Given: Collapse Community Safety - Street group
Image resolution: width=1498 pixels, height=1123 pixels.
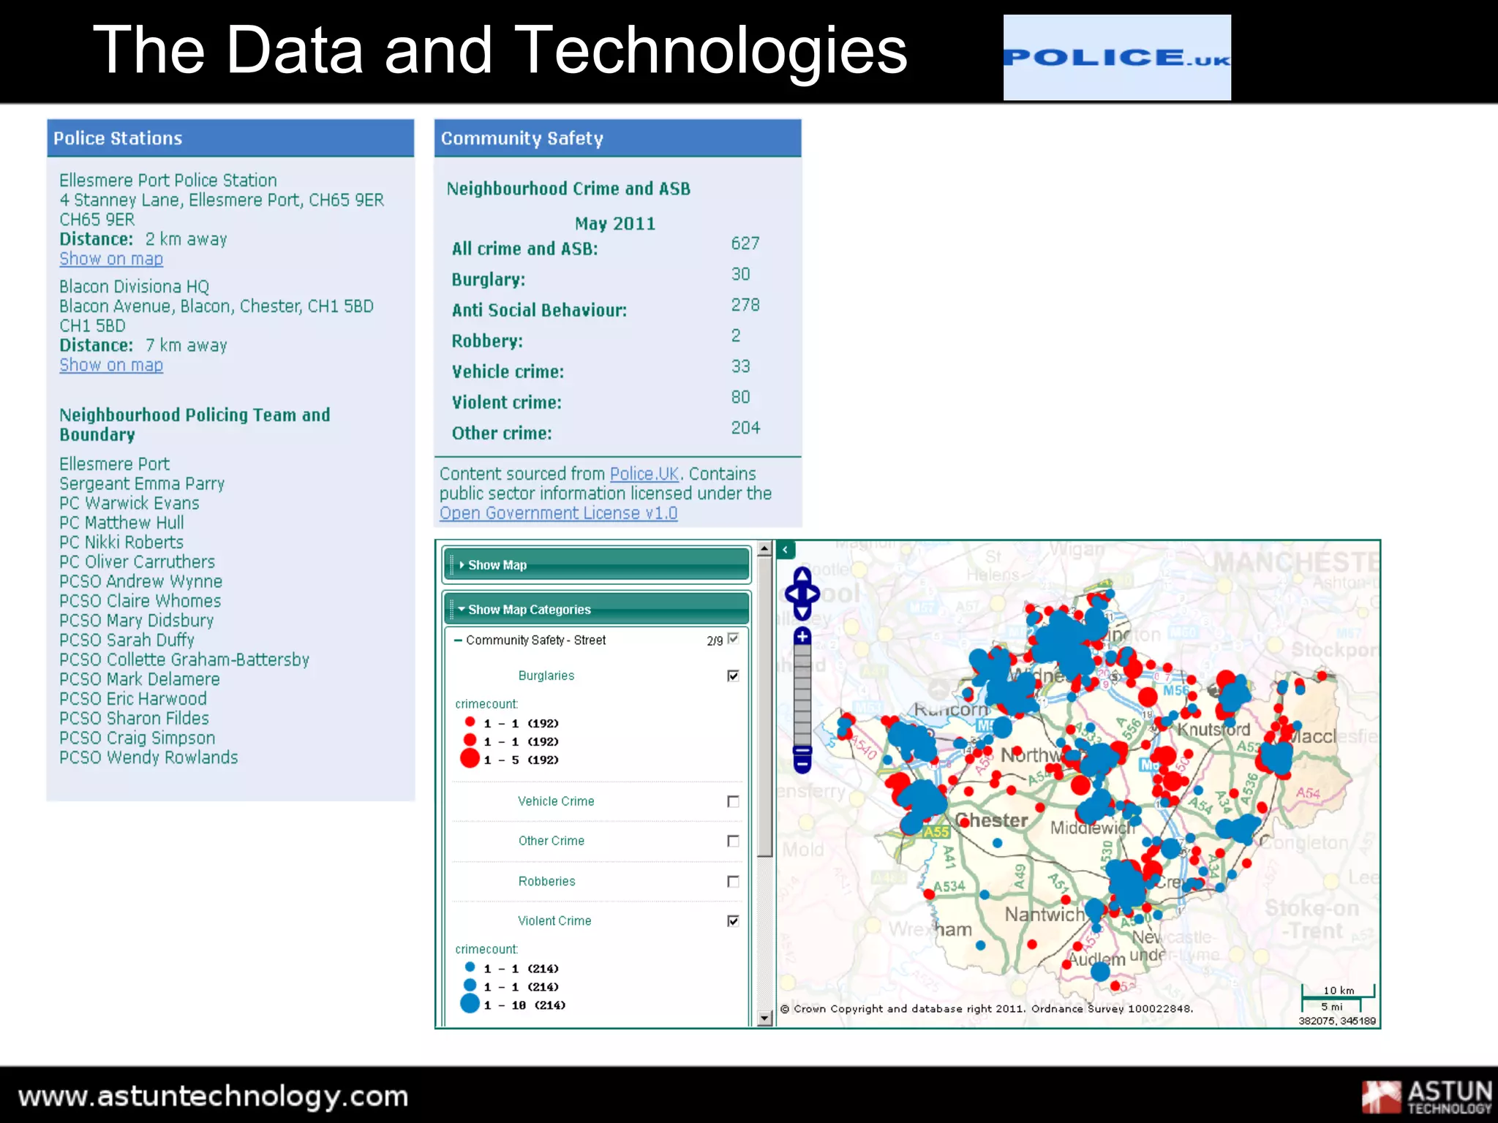Looking at the screenshot, I should coord(458,640).
